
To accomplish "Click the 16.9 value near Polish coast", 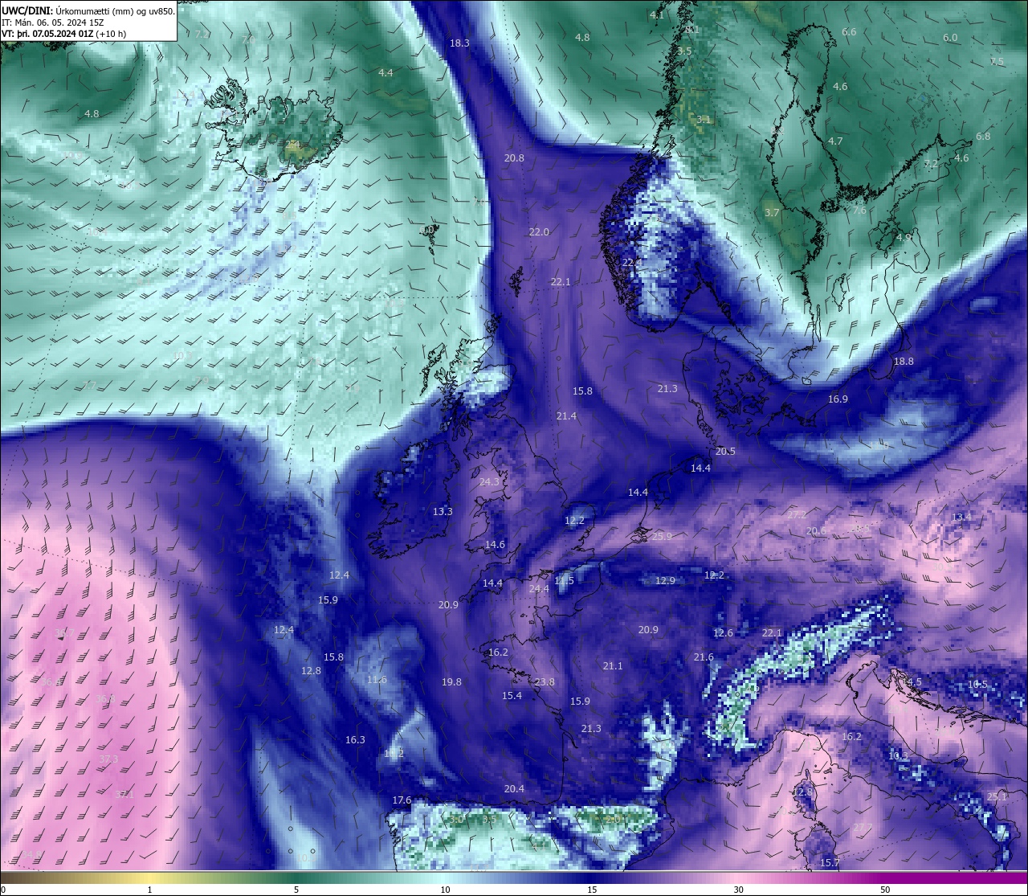I will tap(838, 399).
